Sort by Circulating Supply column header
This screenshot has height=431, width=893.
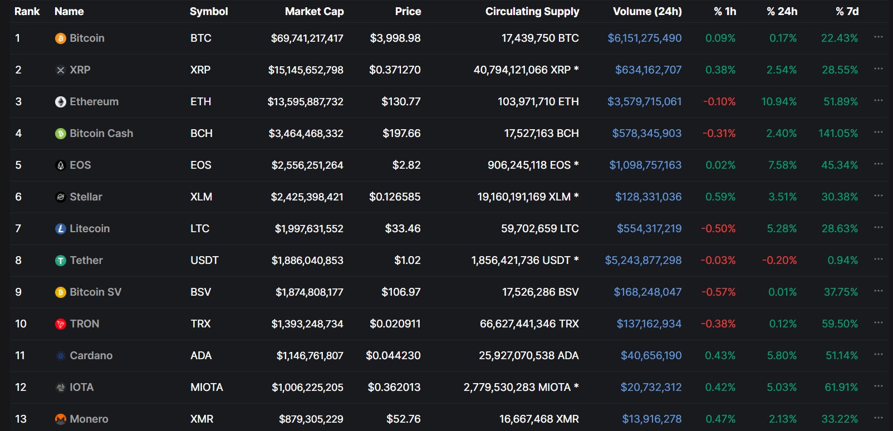pyautogui.click(x=532, y=12)
